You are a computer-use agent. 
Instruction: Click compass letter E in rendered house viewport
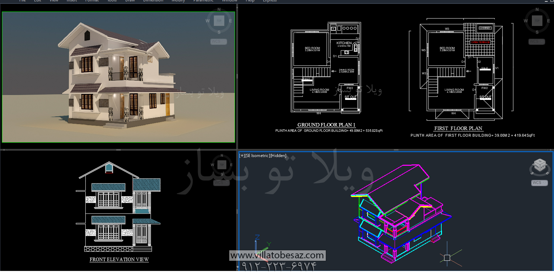[230, 21]
